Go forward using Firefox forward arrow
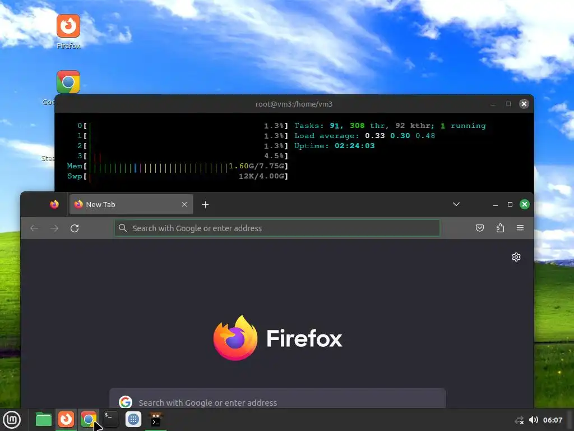 click(54, 228)
